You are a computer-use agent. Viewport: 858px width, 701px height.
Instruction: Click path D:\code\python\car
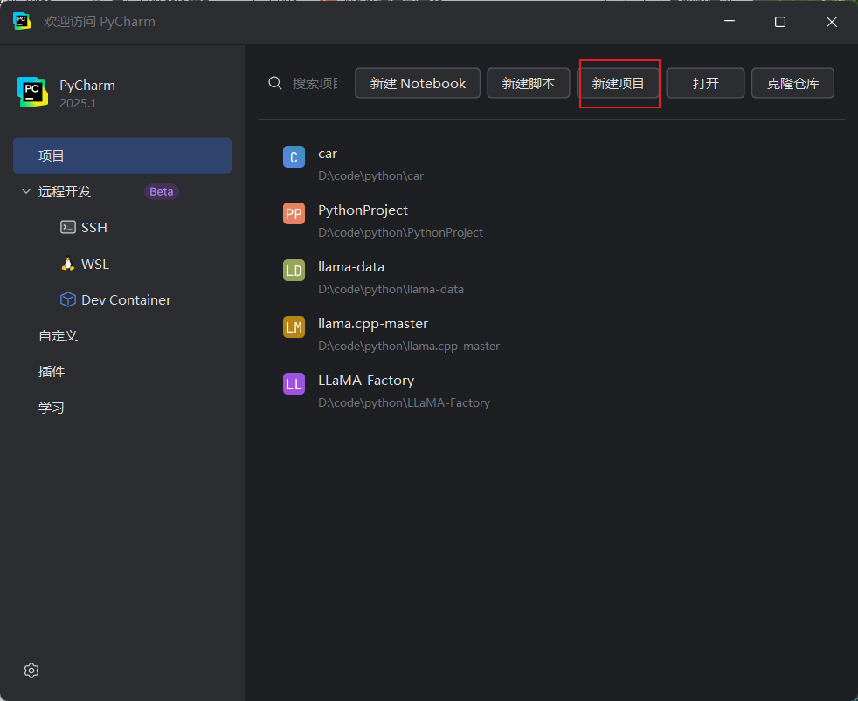(371, 176)
